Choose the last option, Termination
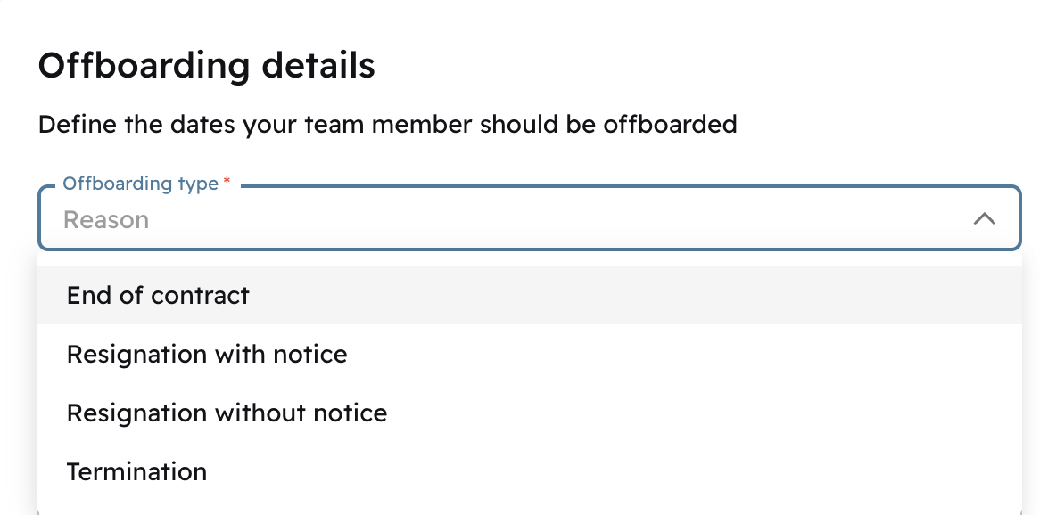Screen dimensions: 1056x515 pos(136,471)
